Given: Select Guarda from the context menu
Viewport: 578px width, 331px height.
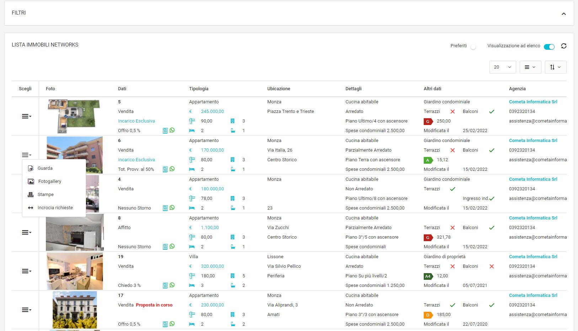Looking at the screenshot, I should coord(45,168).
